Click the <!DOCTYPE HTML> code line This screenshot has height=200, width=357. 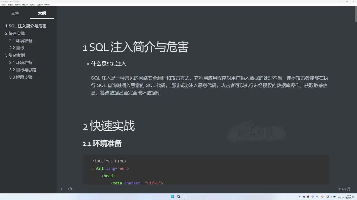coord(109,161)
